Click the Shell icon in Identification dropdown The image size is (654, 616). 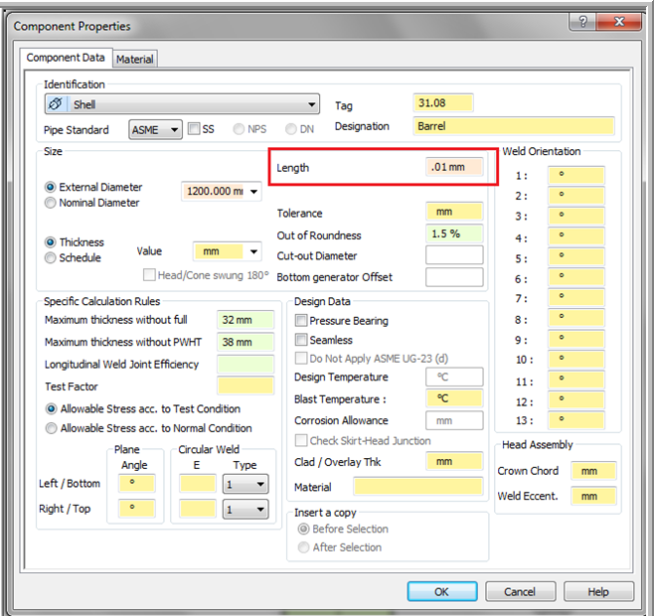click(x=58, y=104)
